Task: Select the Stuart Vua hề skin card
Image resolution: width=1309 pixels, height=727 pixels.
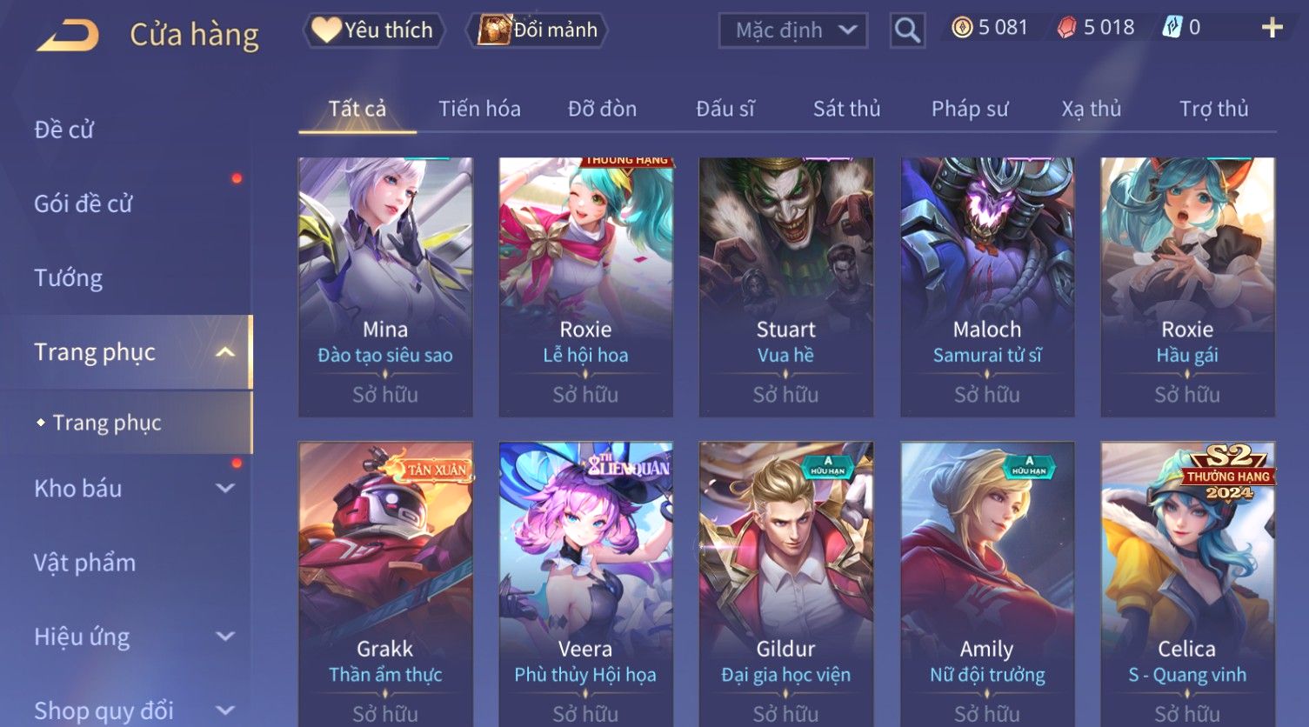Action: click(x=785, y=287)
